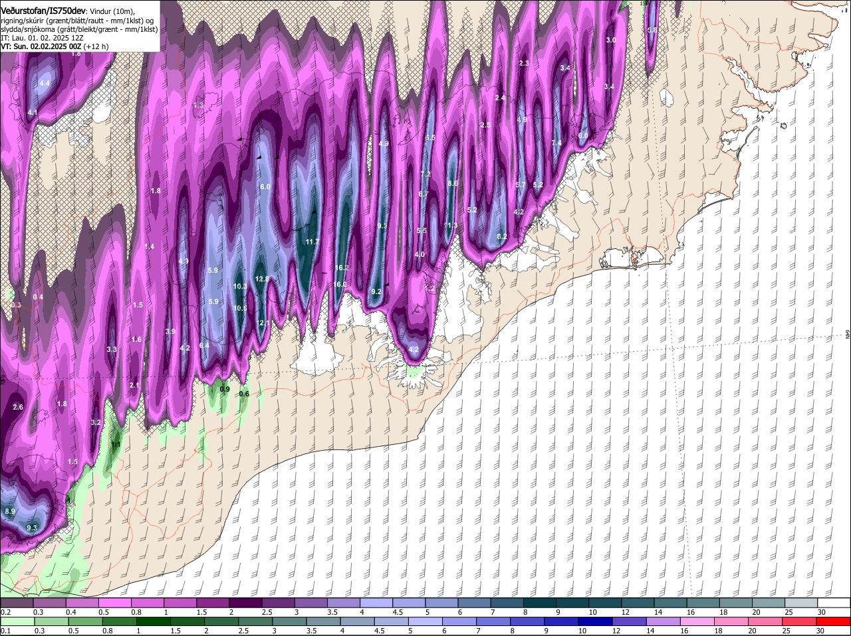Image resolution: width=851 pixels, height=636 pixels.
Task: Click the 6.7 precipitation value
Action: 424,195
